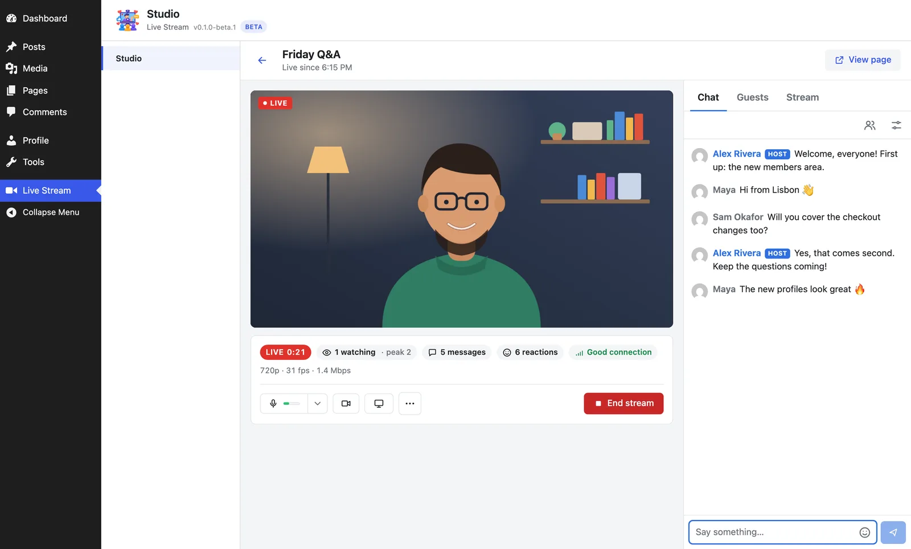Click the 5 messages badge

(x=457, y=353)
